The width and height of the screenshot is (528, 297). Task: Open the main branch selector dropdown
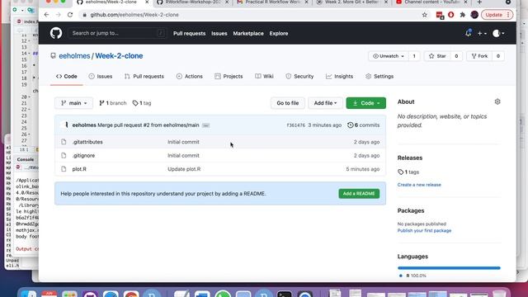tap(73, 103)
